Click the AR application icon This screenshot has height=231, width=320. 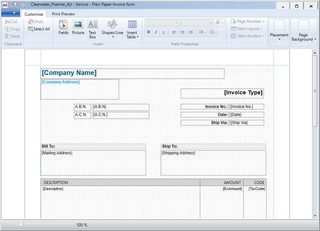tap(5, 5)
